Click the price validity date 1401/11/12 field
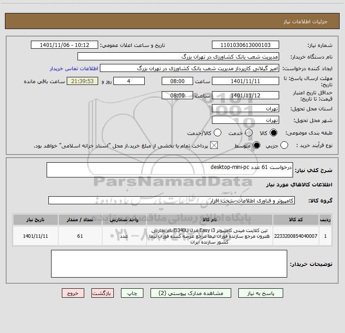 coord(246,95)
